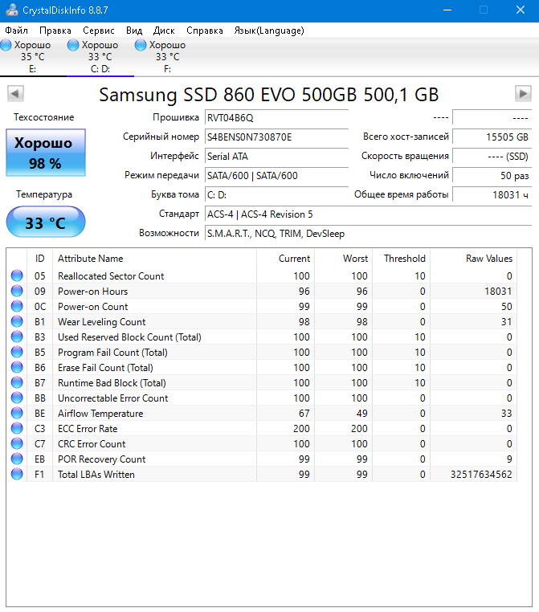The width and height of the screenshot is (539, 612).
Task: Select the serial number field
Action: tap(276, 137)
